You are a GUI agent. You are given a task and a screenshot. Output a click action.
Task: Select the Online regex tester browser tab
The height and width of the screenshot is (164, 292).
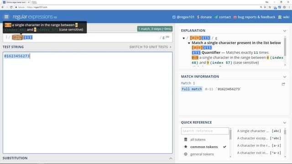16,2
